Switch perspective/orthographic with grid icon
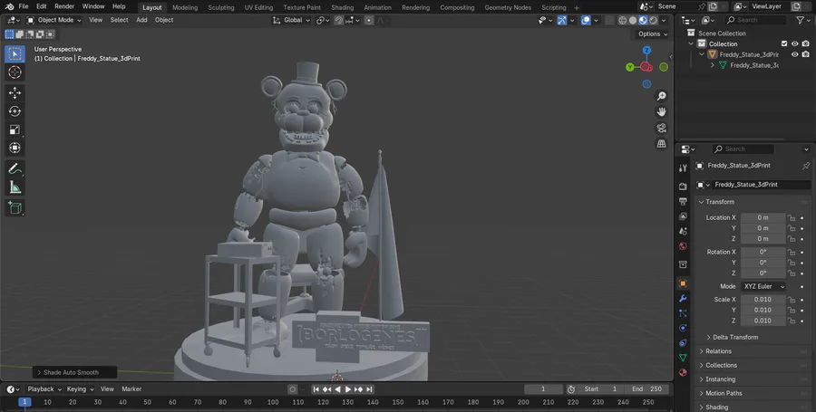 662,144
